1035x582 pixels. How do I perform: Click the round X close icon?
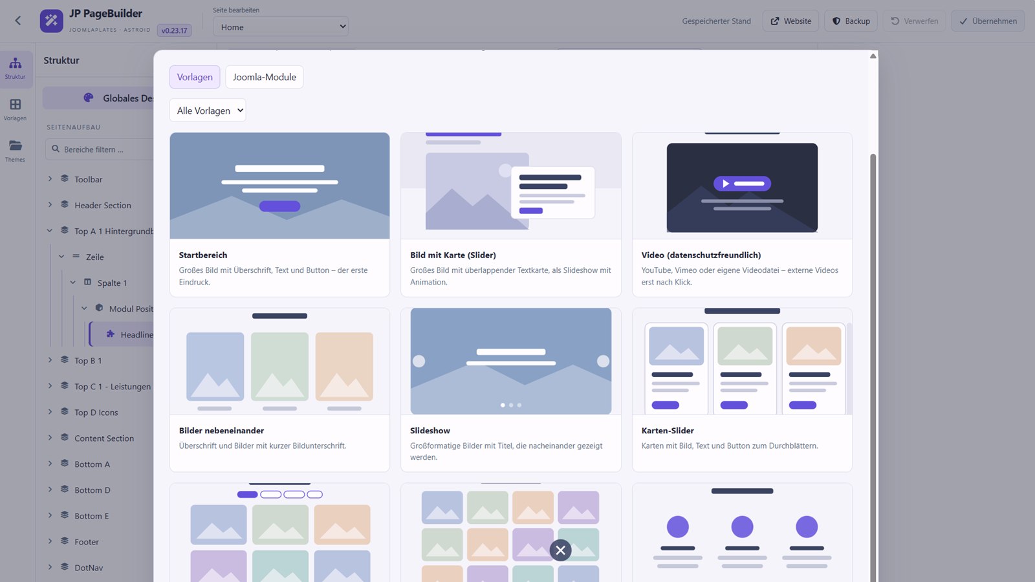click(x=561, y=550)
